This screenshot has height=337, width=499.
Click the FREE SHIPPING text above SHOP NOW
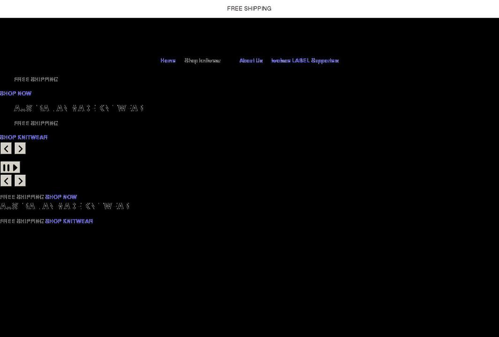coord(36,79)
